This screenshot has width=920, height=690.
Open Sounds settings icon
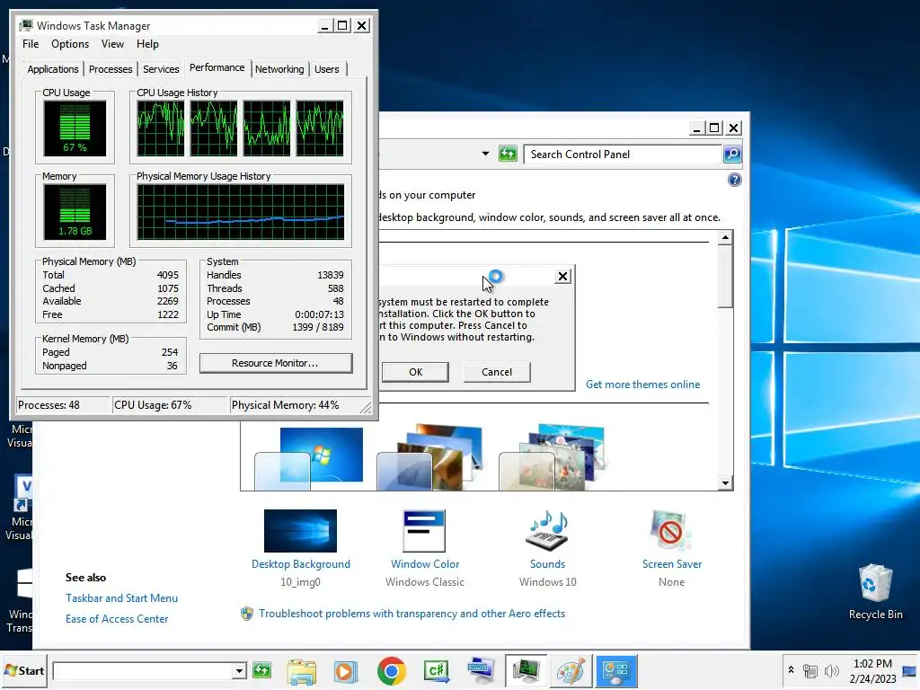(548, 531)
